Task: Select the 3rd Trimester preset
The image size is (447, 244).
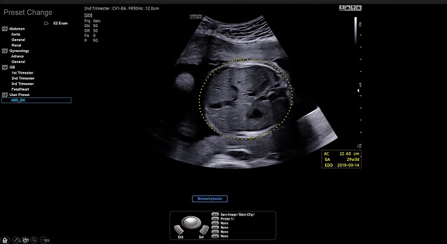Action: pos(22,84)
